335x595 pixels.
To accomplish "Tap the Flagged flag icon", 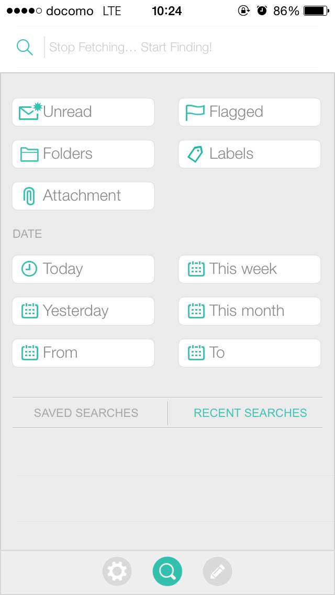I will click(x=195, y=112).
